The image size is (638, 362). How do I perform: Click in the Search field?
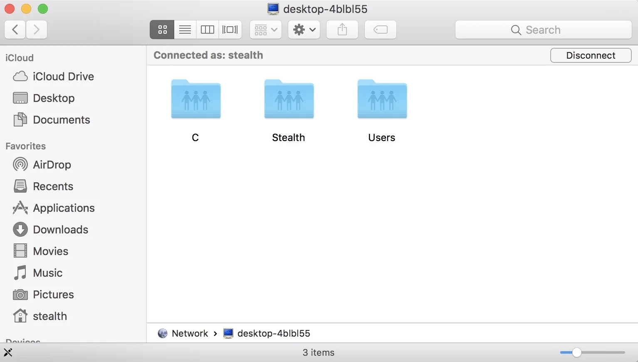pyautogui.click(x=543, y=30)
